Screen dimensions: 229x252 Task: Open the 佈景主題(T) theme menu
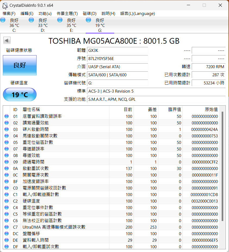[x=67, y=13]
